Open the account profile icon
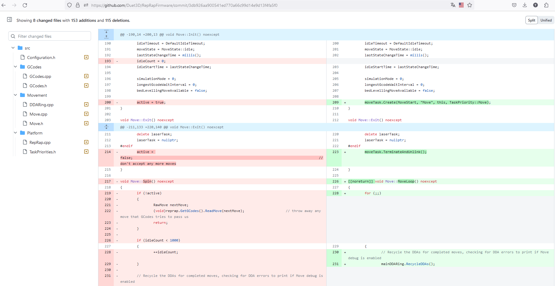 click(535, 5)
